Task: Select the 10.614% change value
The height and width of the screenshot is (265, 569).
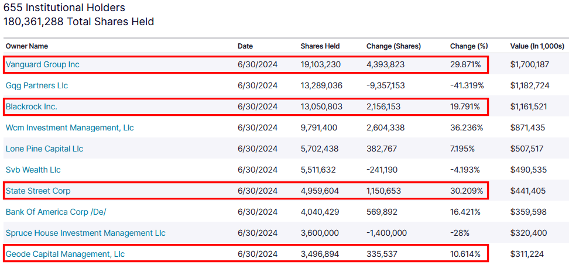Action: coord(465,254)
